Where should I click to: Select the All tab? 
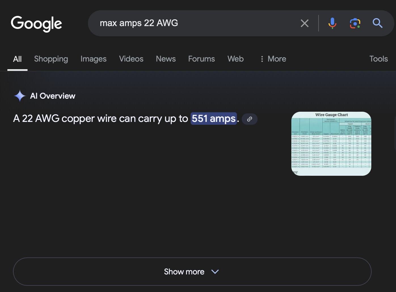17,59
